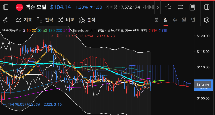215x115 pixels.
Task: Toggle the Envelope 밴드 line
Action: pyautogui.click(x=101, y=30)
